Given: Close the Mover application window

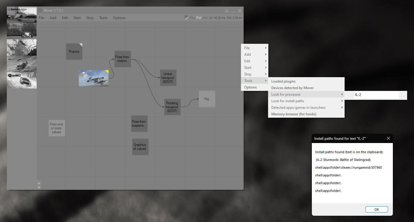Looking at the screenshot, I should pos(240,11).
